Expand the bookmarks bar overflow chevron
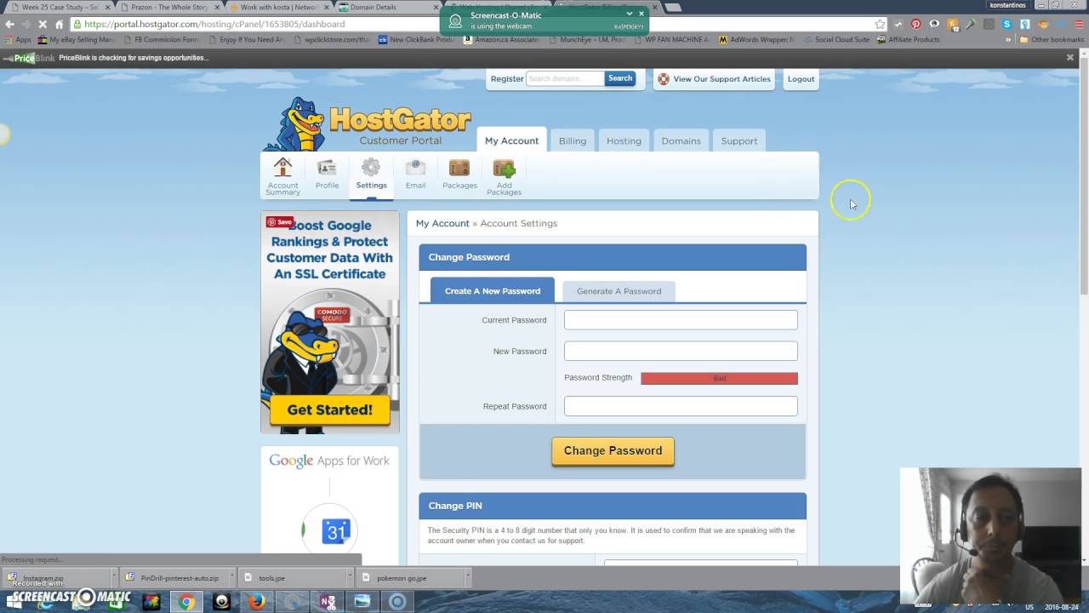The image size is (1089, 613). 1009,39
